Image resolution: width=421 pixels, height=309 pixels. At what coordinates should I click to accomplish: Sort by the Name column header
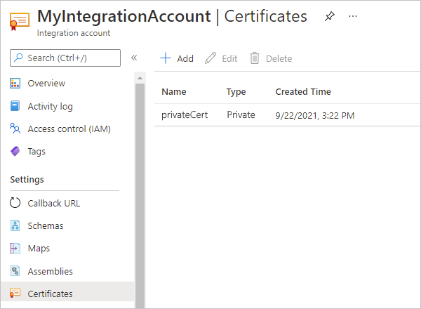173,91
